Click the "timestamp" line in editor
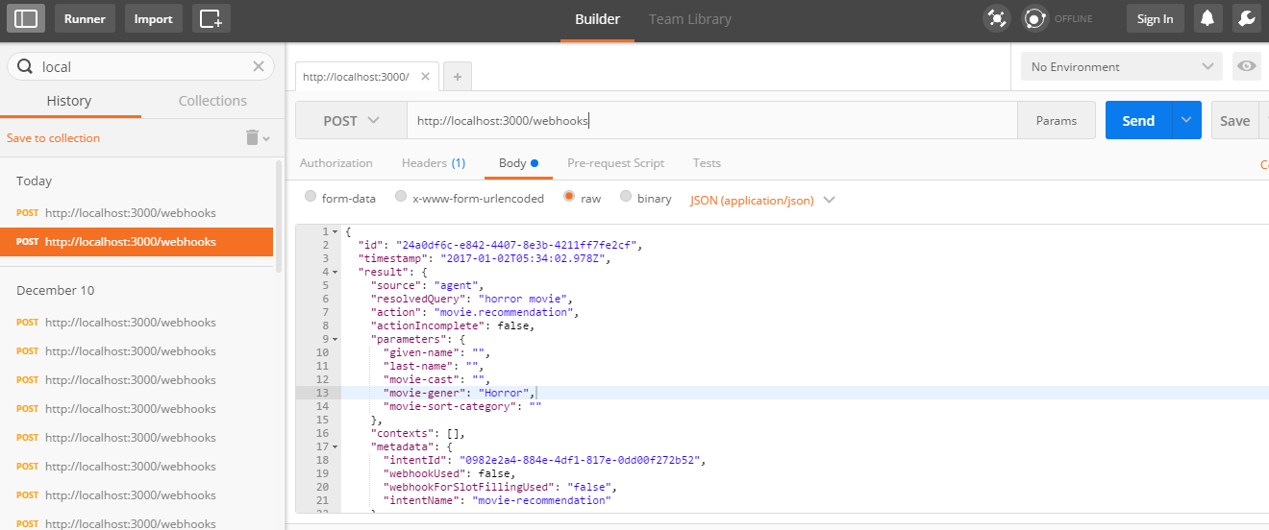Image resolution: width=1269 pixels, height=530 pixels. tap(485, 258)
